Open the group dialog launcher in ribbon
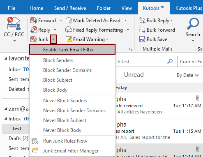The height and width of the screenshot is (157, 203). click(131, 49)
